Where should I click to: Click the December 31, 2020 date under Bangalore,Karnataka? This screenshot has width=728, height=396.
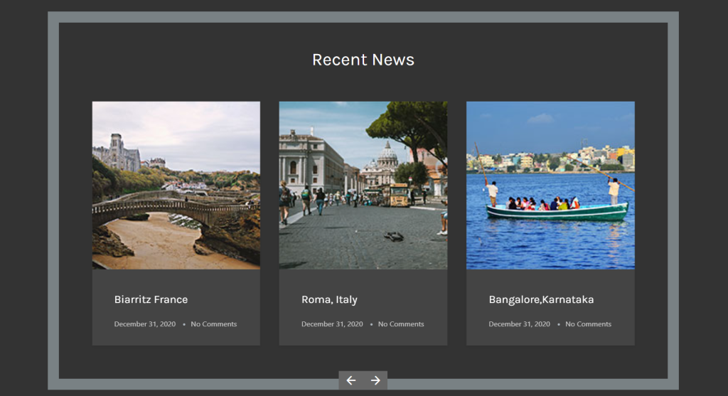click(519, 324)
